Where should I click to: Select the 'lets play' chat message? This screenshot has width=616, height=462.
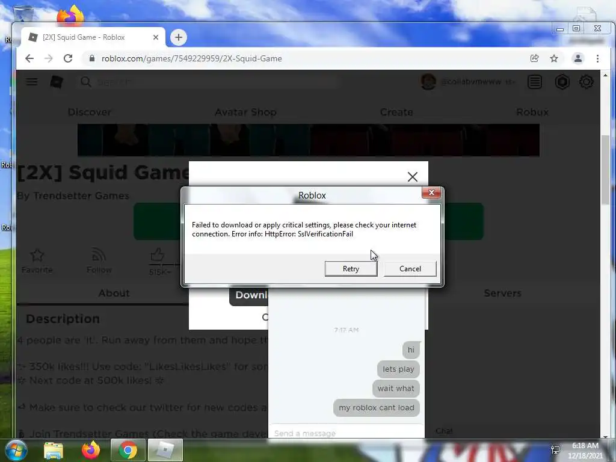coord(398,369)
